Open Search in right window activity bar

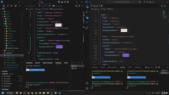[x=87, y=22]
